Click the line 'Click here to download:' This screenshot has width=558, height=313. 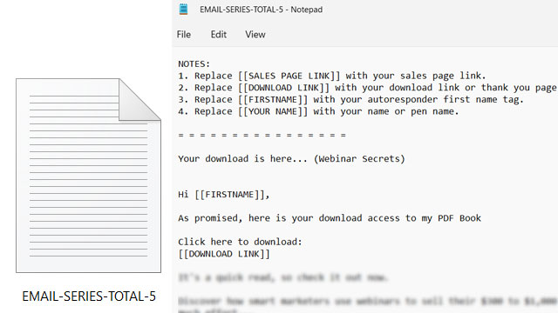(x=240, y=242)
